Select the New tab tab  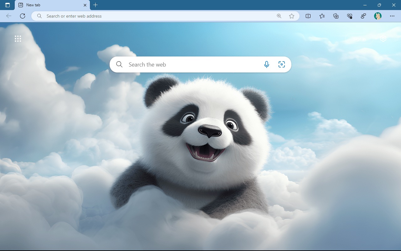(50, 5)
